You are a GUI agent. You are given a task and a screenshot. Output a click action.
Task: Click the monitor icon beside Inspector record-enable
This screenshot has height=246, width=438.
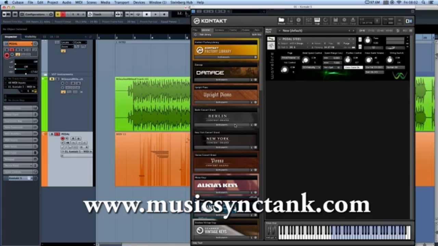(x=12, y=55)
